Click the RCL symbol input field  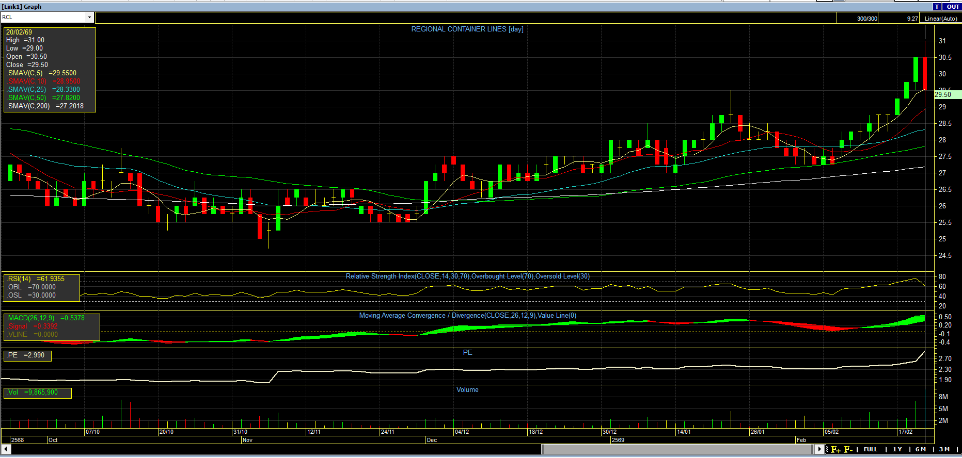[43, 18]
